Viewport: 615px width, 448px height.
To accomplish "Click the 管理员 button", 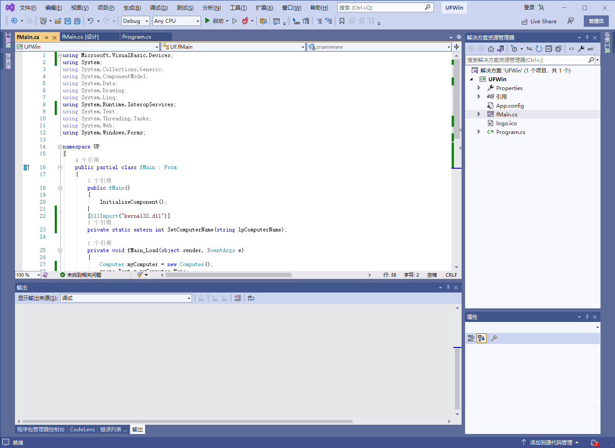I will click(x=596, y=21).
